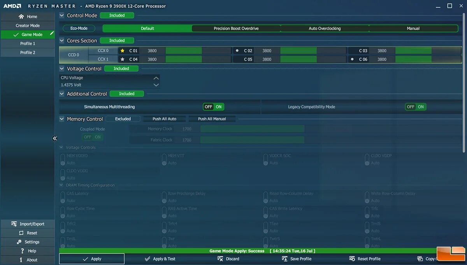Click the Eco-Mode button
This screenshot has height=265, width=467.
[x=79, y=28]
